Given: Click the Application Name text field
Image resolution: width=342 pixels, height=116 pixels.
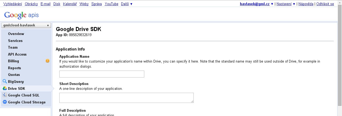Looking at the screenshot, I should point(102,74).
